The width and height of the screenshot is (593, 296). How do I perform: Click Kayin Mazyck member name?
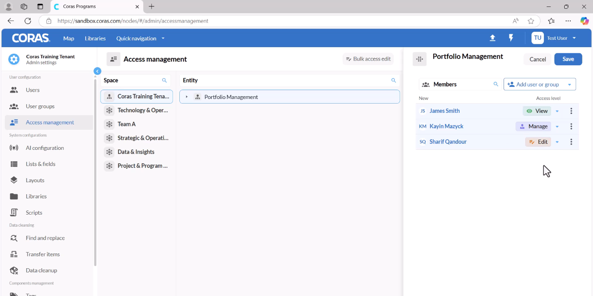pyautogui.click(x=446, y=126)
